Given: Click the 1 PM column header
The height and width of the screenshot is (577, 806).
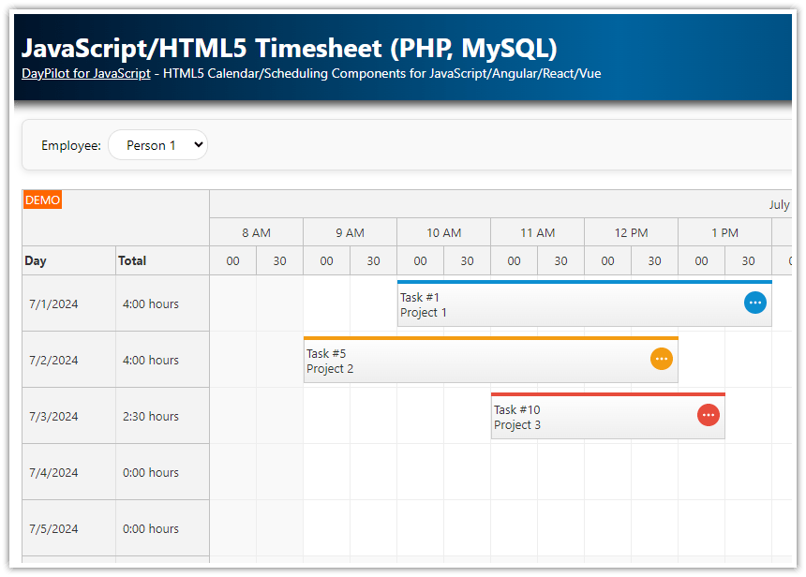Looking at the screenshot, I should point(724,232).
